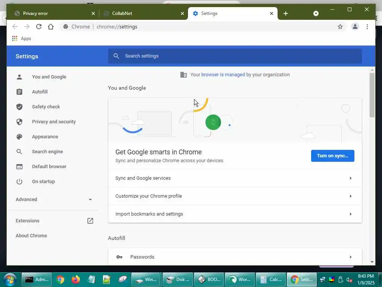This screenshot has width=382, height=287.
Task: Switch to the CollabNet tab
Action: (144, 13)
